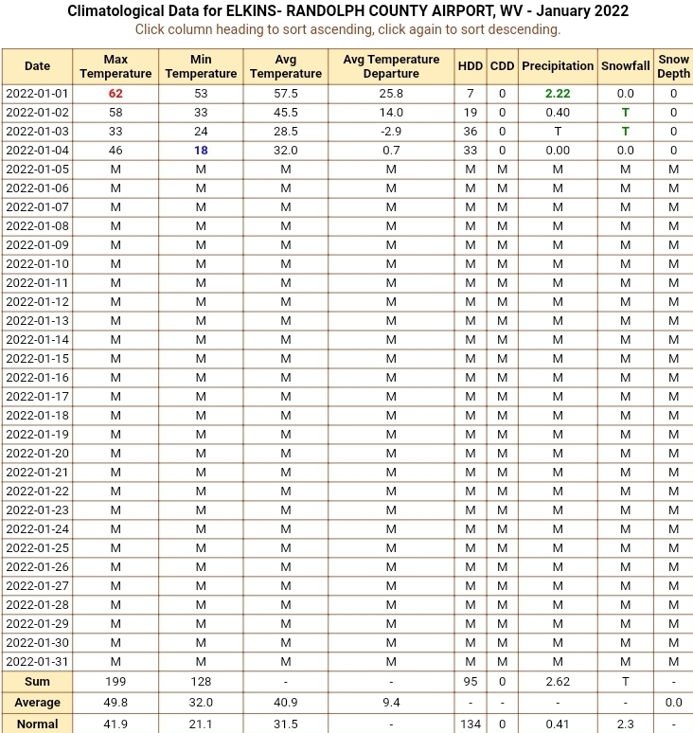The width and height of the screenshot is (693, 733).
Task: Select the date cell 2022-01-15
Action: (x=37, y=359)
